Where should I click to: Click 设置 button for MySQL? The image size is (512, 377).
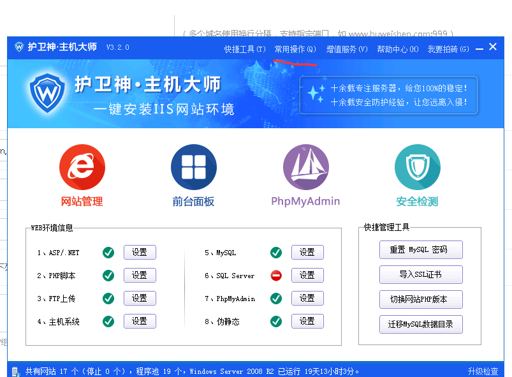(x=307, y=252)
